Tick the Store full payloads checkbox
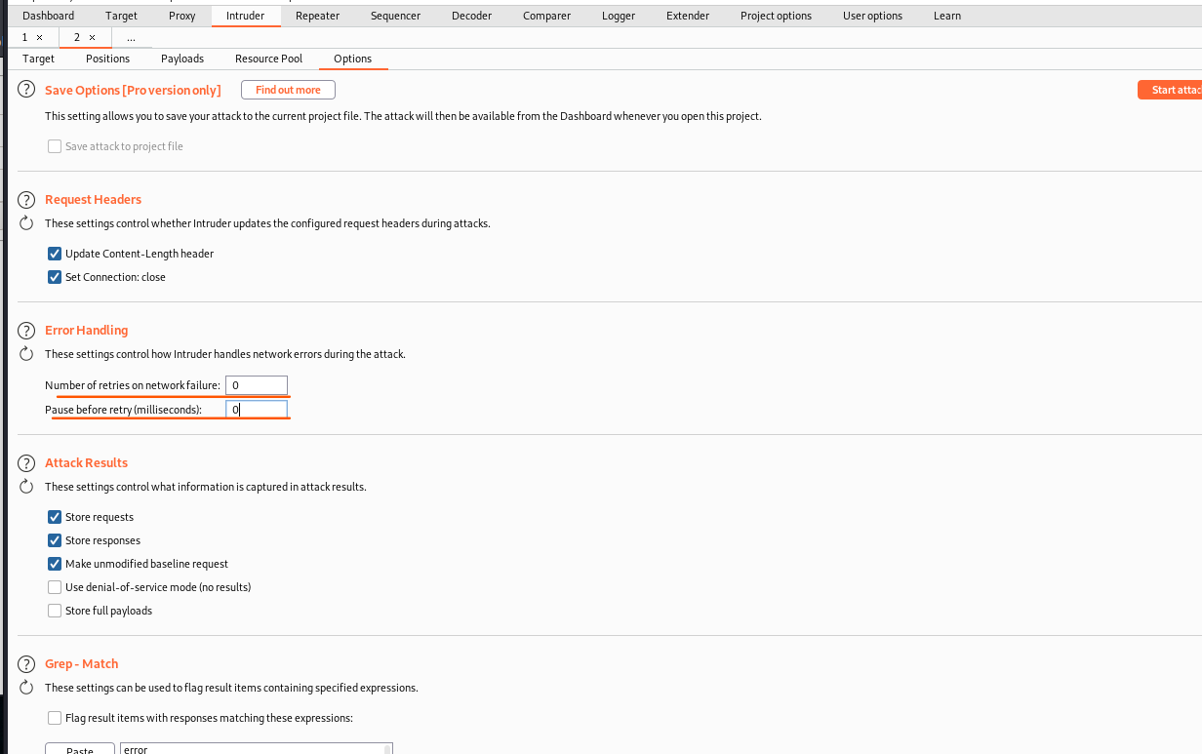The image size is (1202, 754). (x=55, y=611)
